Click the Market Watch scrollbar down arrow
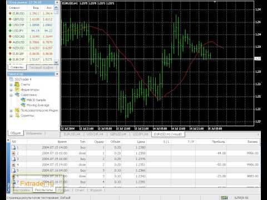Image resolution: width=267 pixels, height=200 pixels. click(56, 62)
